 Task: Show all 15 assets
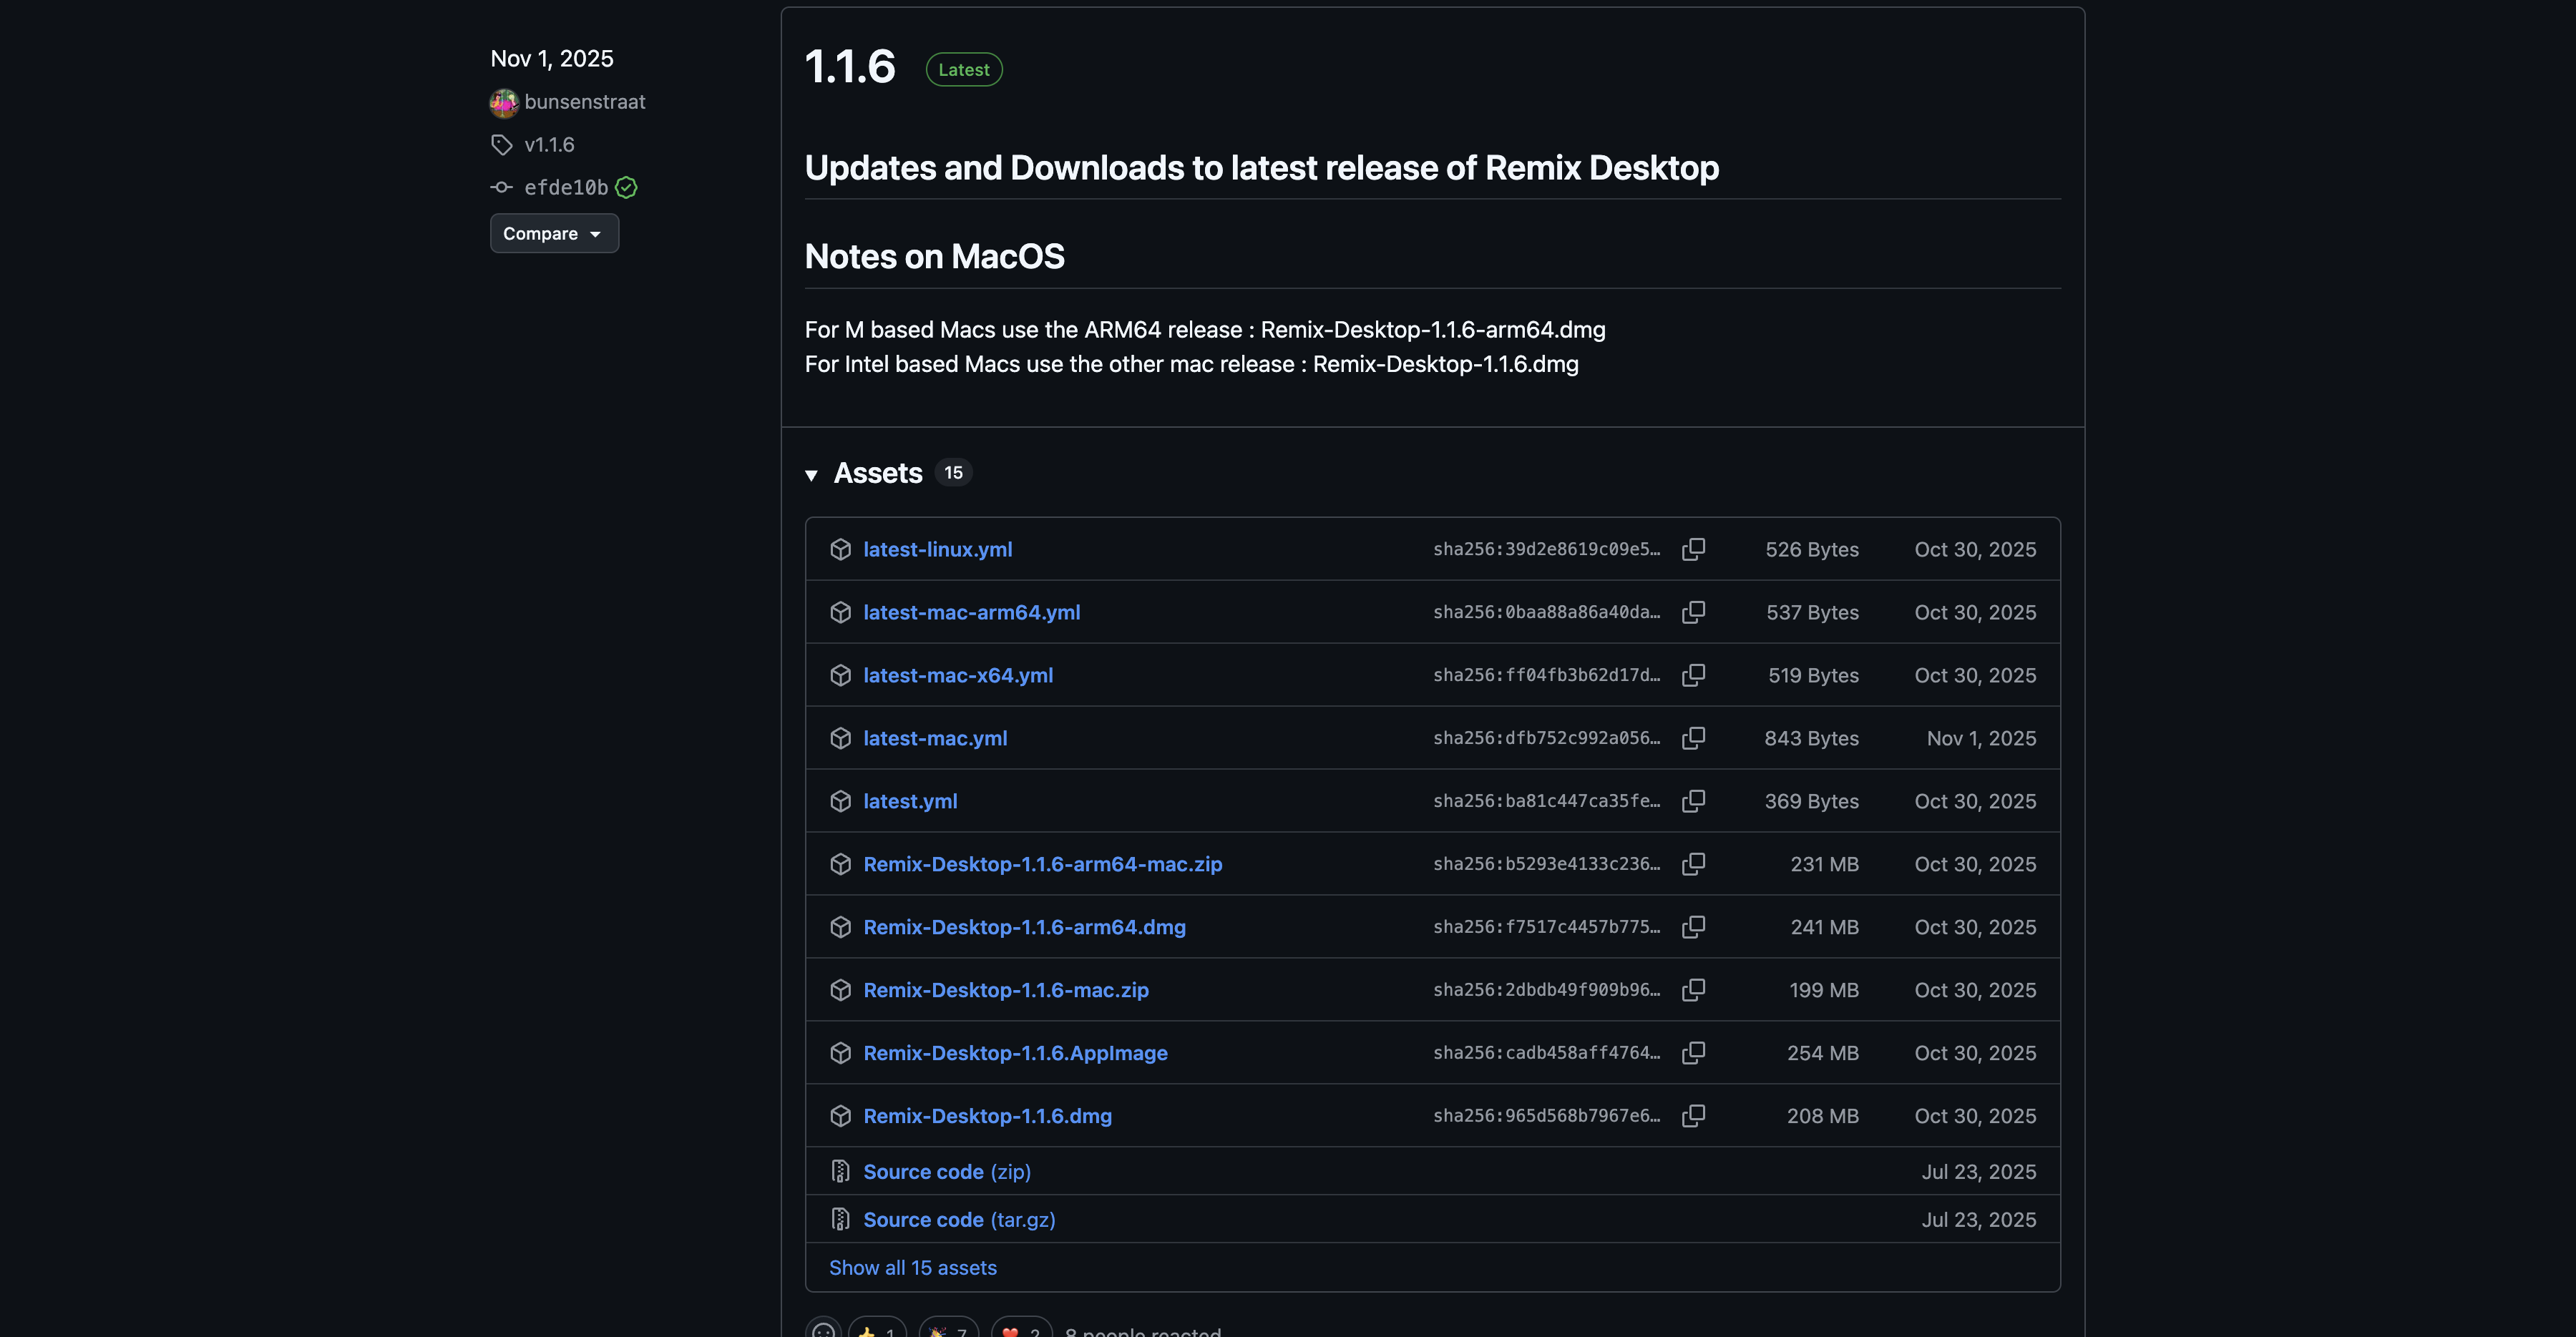(912, 1267)
